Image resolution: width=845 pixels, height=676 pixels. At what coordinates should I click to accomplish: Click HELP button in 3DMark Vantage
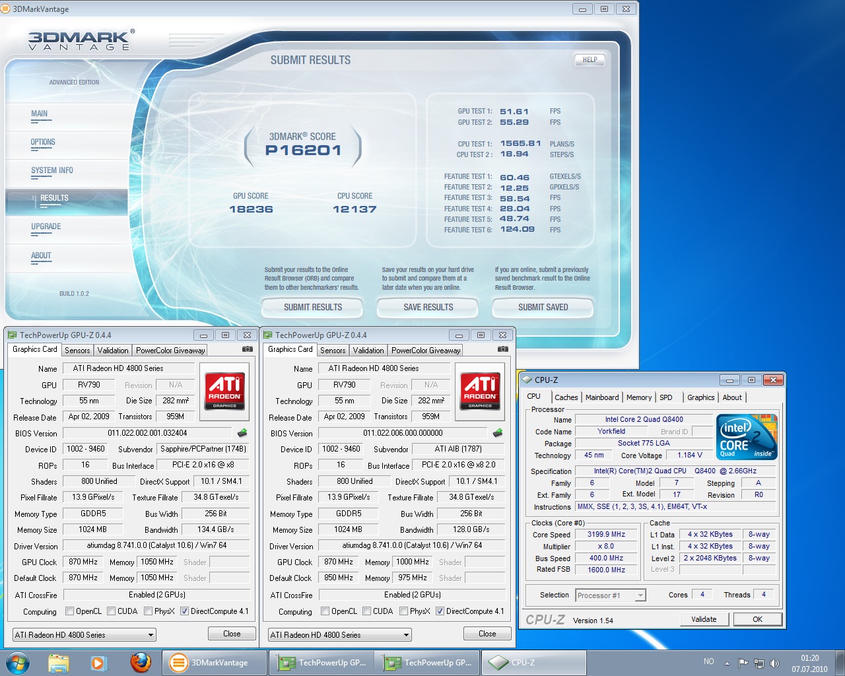tap(590, 59)
